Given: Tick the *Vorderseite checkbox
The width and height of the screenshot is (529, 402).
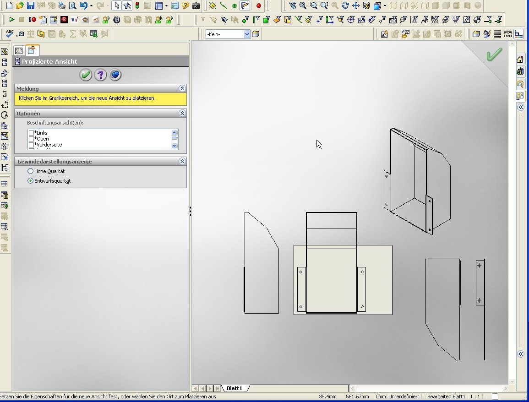Looking at the screenshot, I should pos(32,145).
